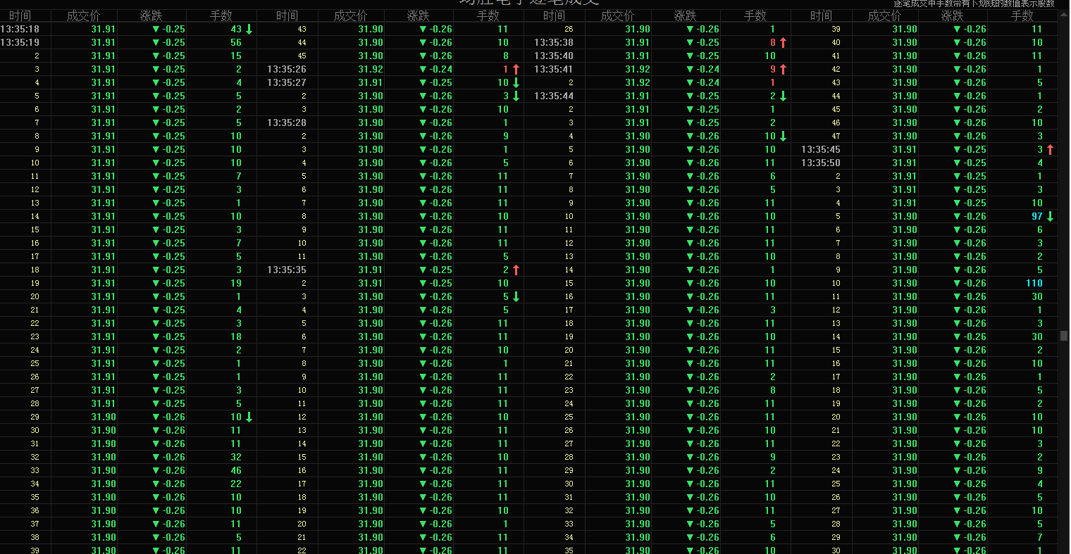Click note text 逐笔成交中手数带有下划线的数值表示股数
The height and width of the screenshot is (554, 1071).
(974, 4)
